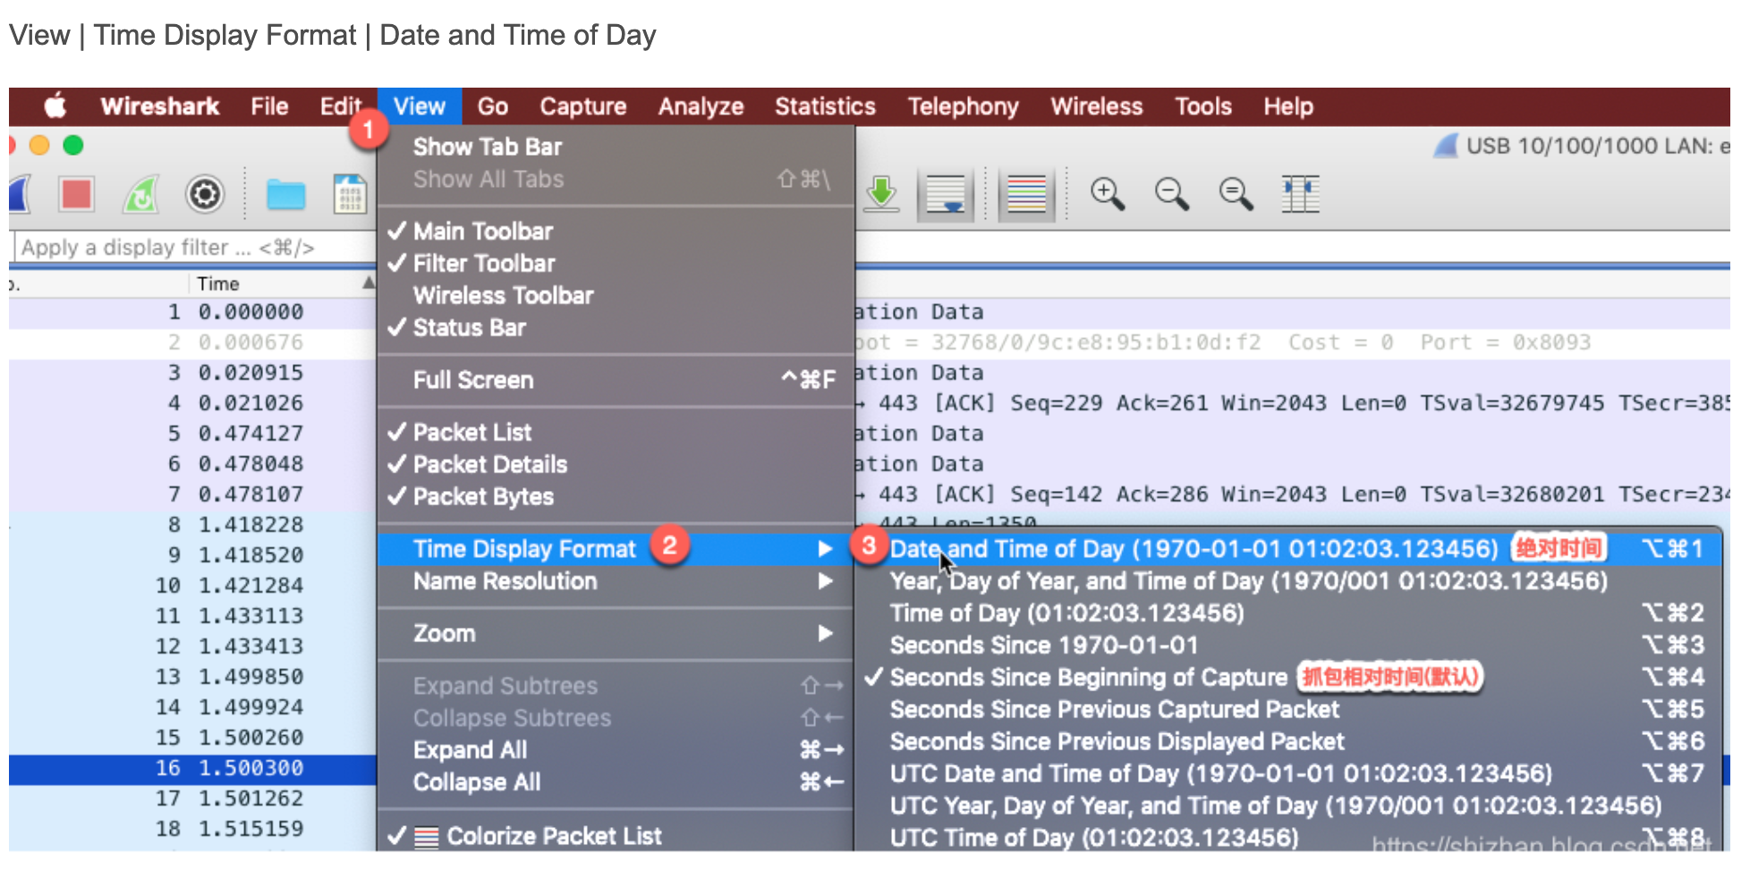Open capture options gear icon

click(x=205, y=194)
